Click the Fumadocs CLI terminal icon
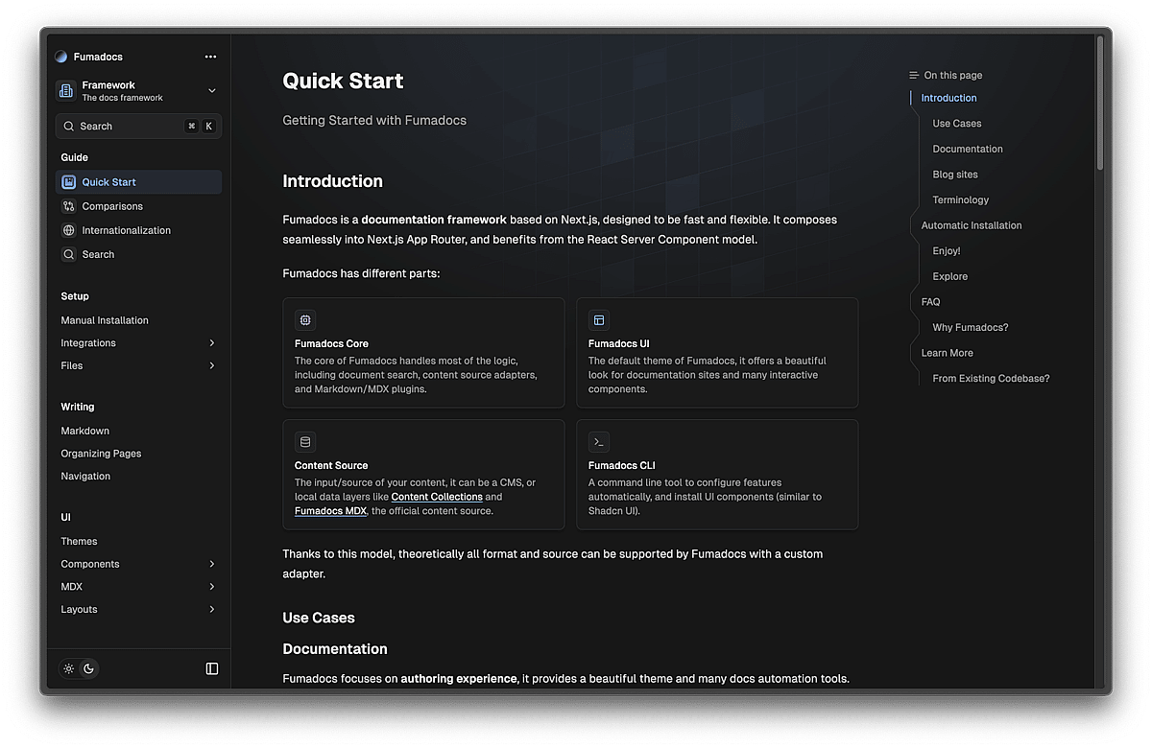 [x=599, y=442]
